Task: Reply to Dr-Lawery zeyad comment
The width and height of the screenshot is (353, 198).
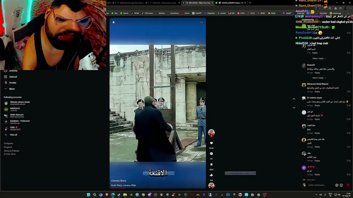Action: pyautogui.click(x=317, y=106)
